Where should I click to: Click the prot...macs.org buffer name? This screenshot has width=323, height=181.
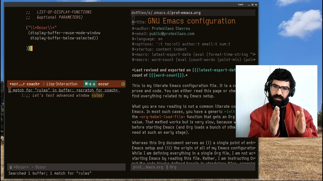click(x=148, y=167)
